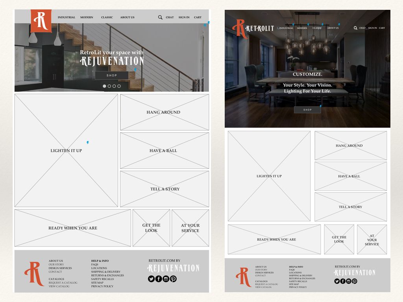Open FAQs in left mockup footer

tap(94, 265)
